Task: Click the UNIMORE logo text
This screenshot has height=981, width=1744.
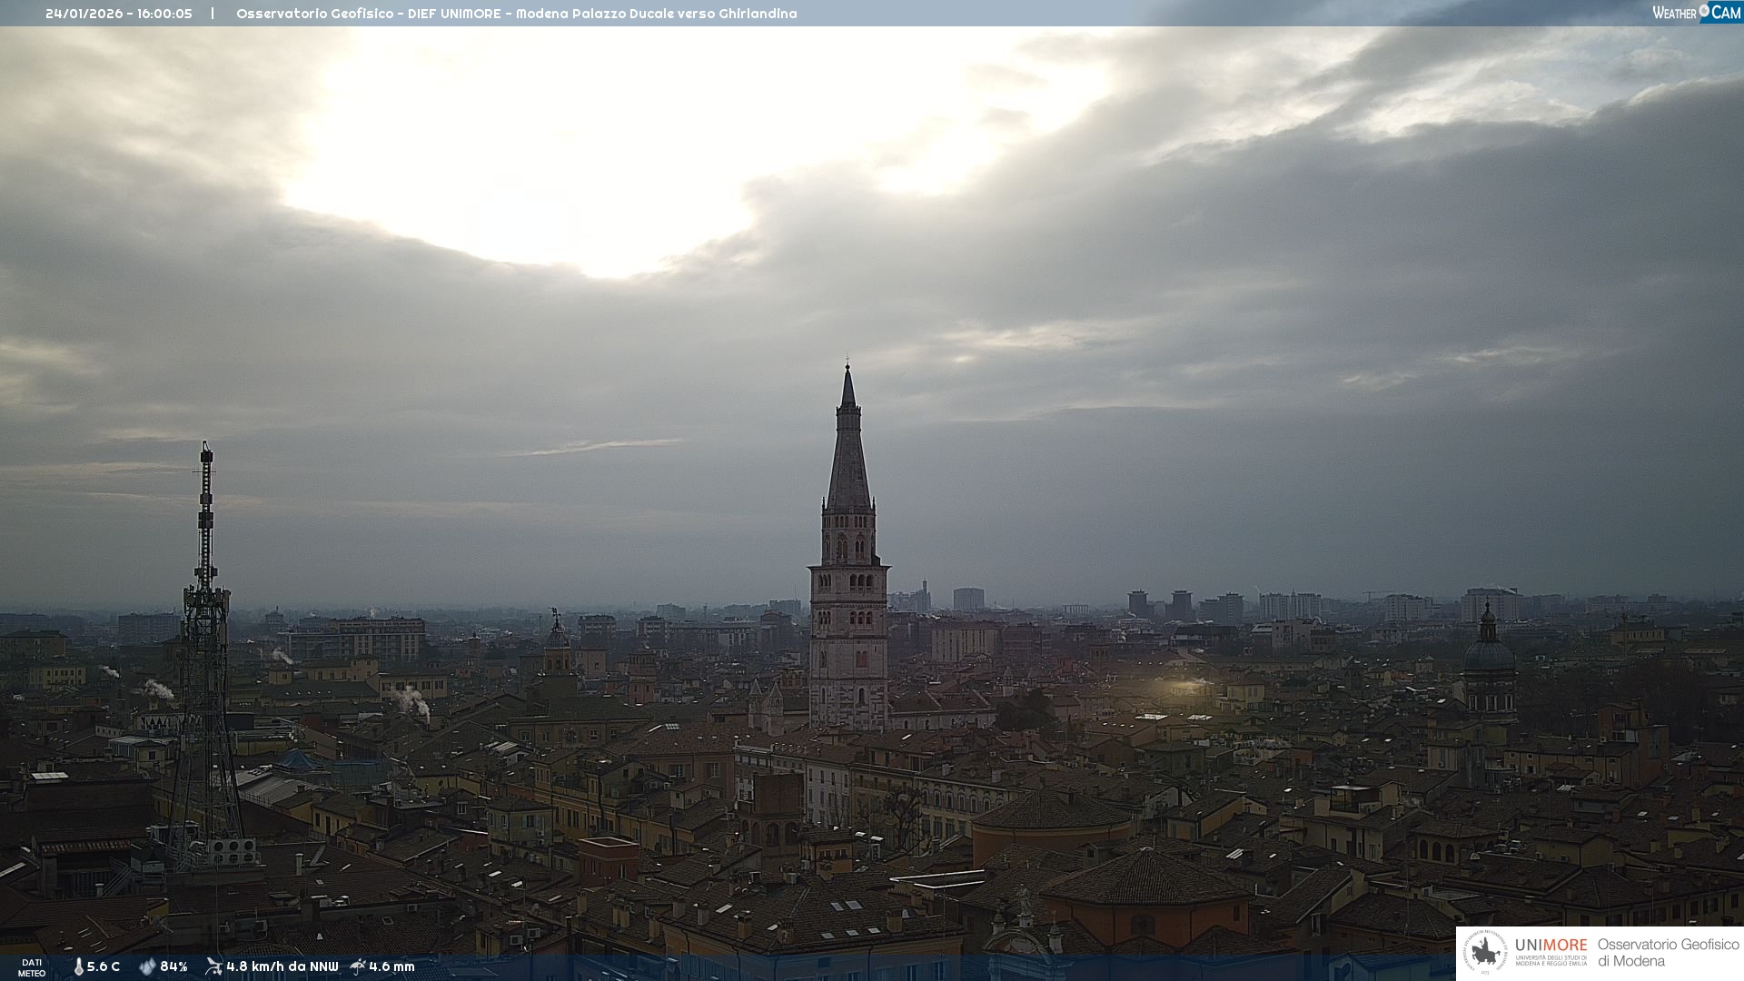Action: tap(1551, 946)
